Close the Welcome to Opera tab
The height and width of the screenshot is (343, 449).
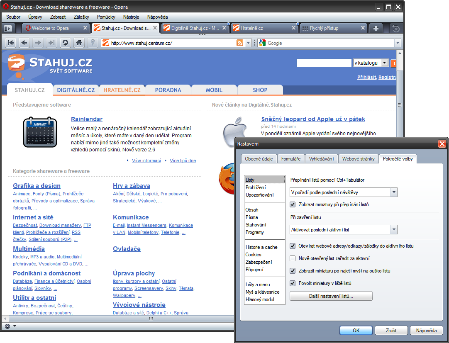(85, 28)
